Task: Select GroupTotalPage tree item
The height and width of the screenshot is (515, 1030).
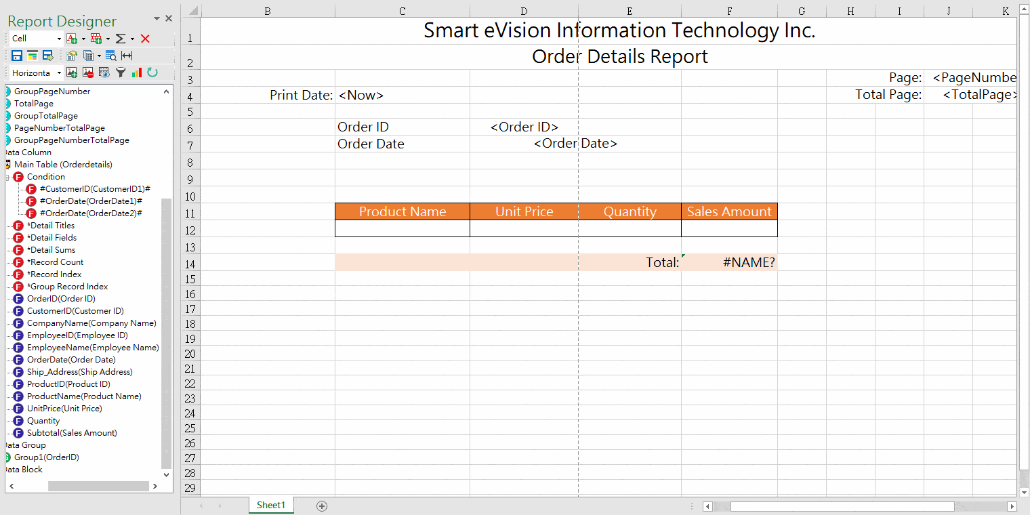Action: pyautogui.click(x=46, y=116)
